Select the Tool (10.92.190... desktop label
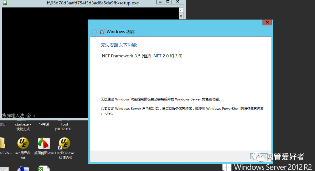Viewport: 315px width, 171px height. [x=64, y=127]
